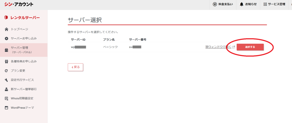Click the gift icon for 各種特典お申し込み
The image size is (292, 123).
(x=7, y=61)
